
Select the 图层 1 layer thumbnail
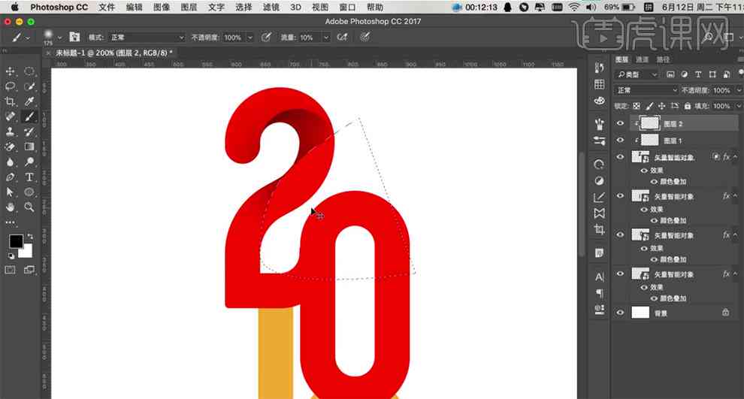click(x=649, y=140)
